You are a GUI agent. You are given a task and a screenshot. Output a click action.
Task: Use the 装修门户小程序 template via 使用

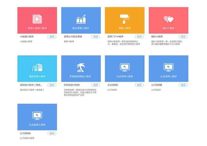click(x=139, y=37)
